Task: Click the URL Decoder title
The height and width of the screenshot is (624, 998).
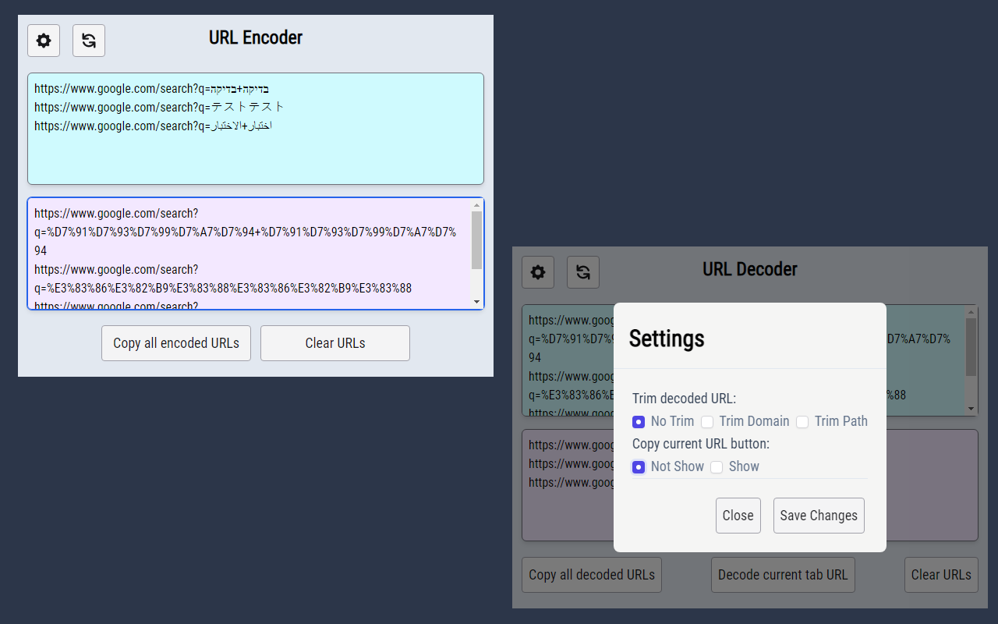Action: click(750, 269)
